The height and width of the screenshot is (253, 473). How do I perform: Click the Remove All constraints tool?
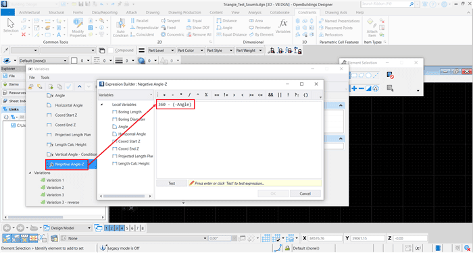199,34
